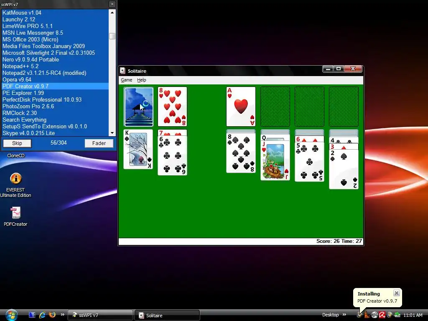Click the ace of hearts foundation
The height and width of the screenshot is (321, 428).
(241, 107)
